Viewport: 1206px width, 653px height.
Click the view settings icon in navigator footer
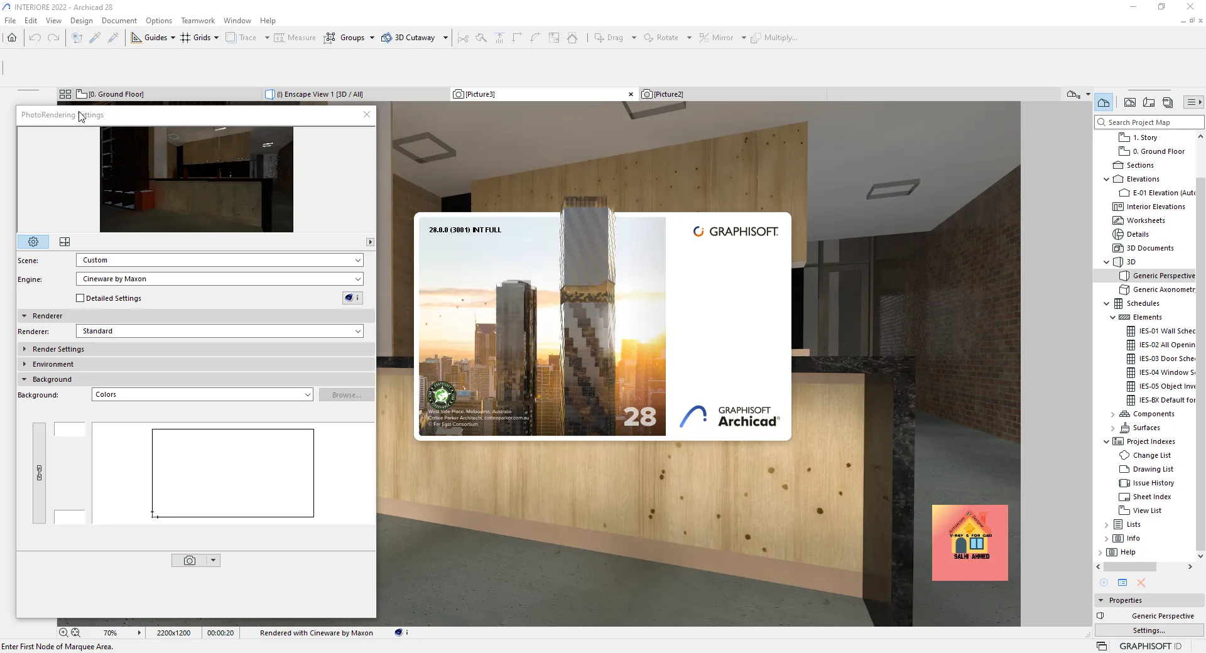1122,583
